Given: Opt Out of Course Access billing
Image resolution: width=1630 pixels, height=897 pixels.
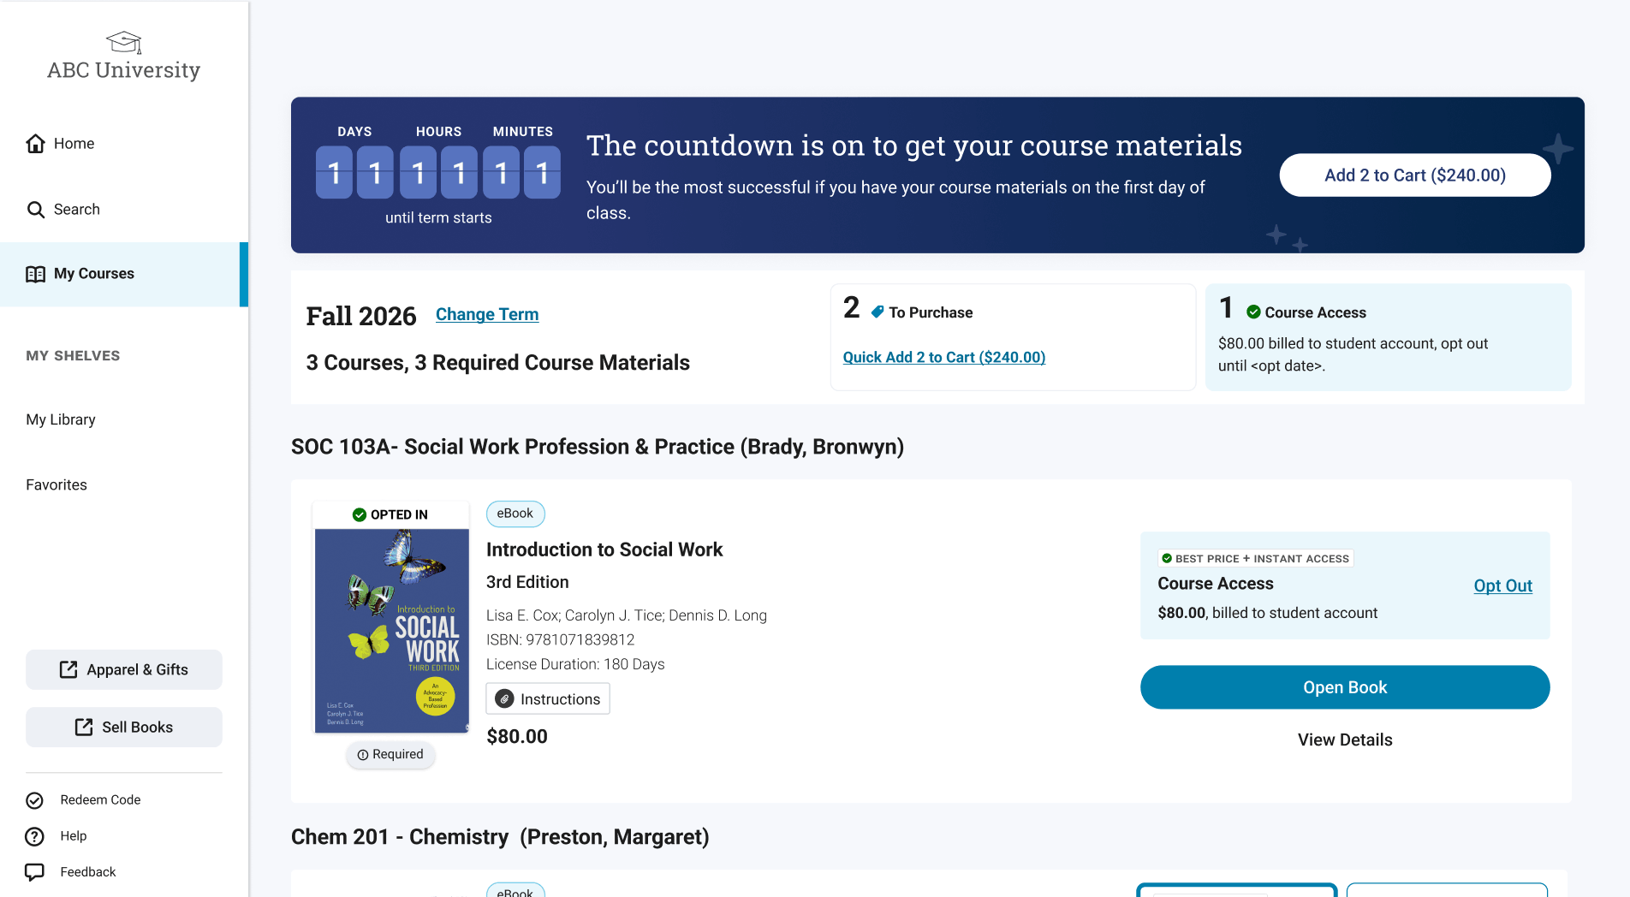Looking at the screenshot, I should (x=1502, y=585).
